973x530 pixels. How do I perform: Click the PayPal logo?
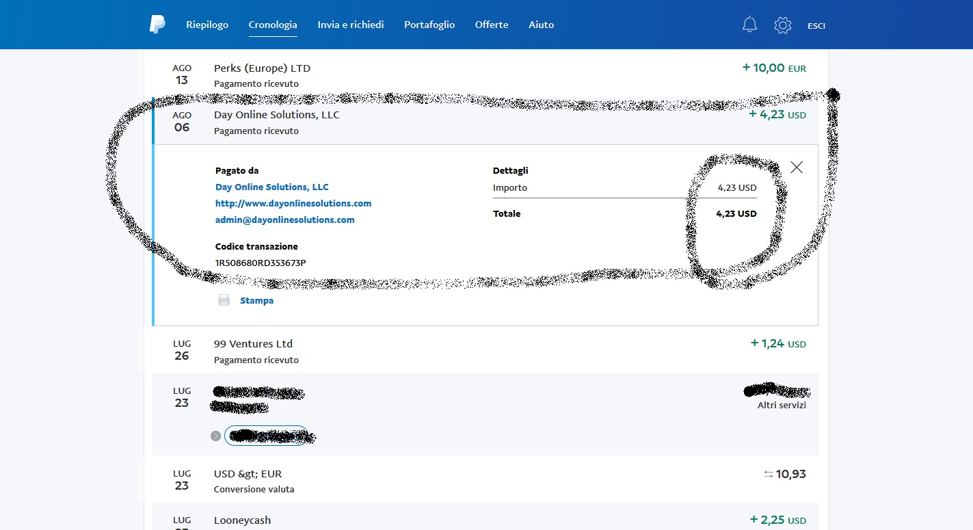(157, 25)
